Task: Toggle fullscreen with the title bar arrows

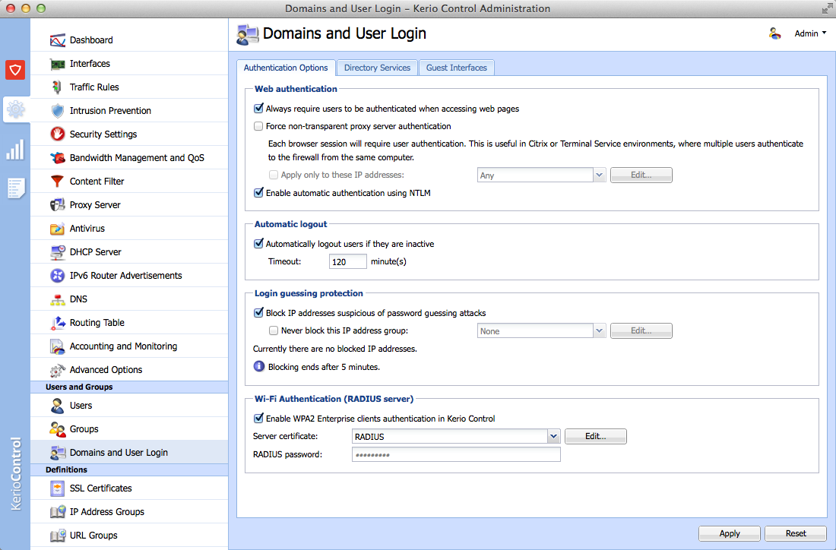Action: point(827,8)
